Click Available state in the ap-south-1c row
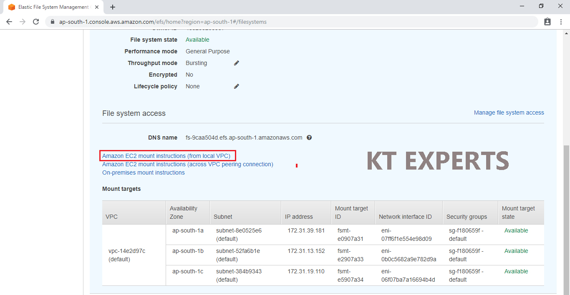Viewport: 570px width, 295px height. click(516, 271)
